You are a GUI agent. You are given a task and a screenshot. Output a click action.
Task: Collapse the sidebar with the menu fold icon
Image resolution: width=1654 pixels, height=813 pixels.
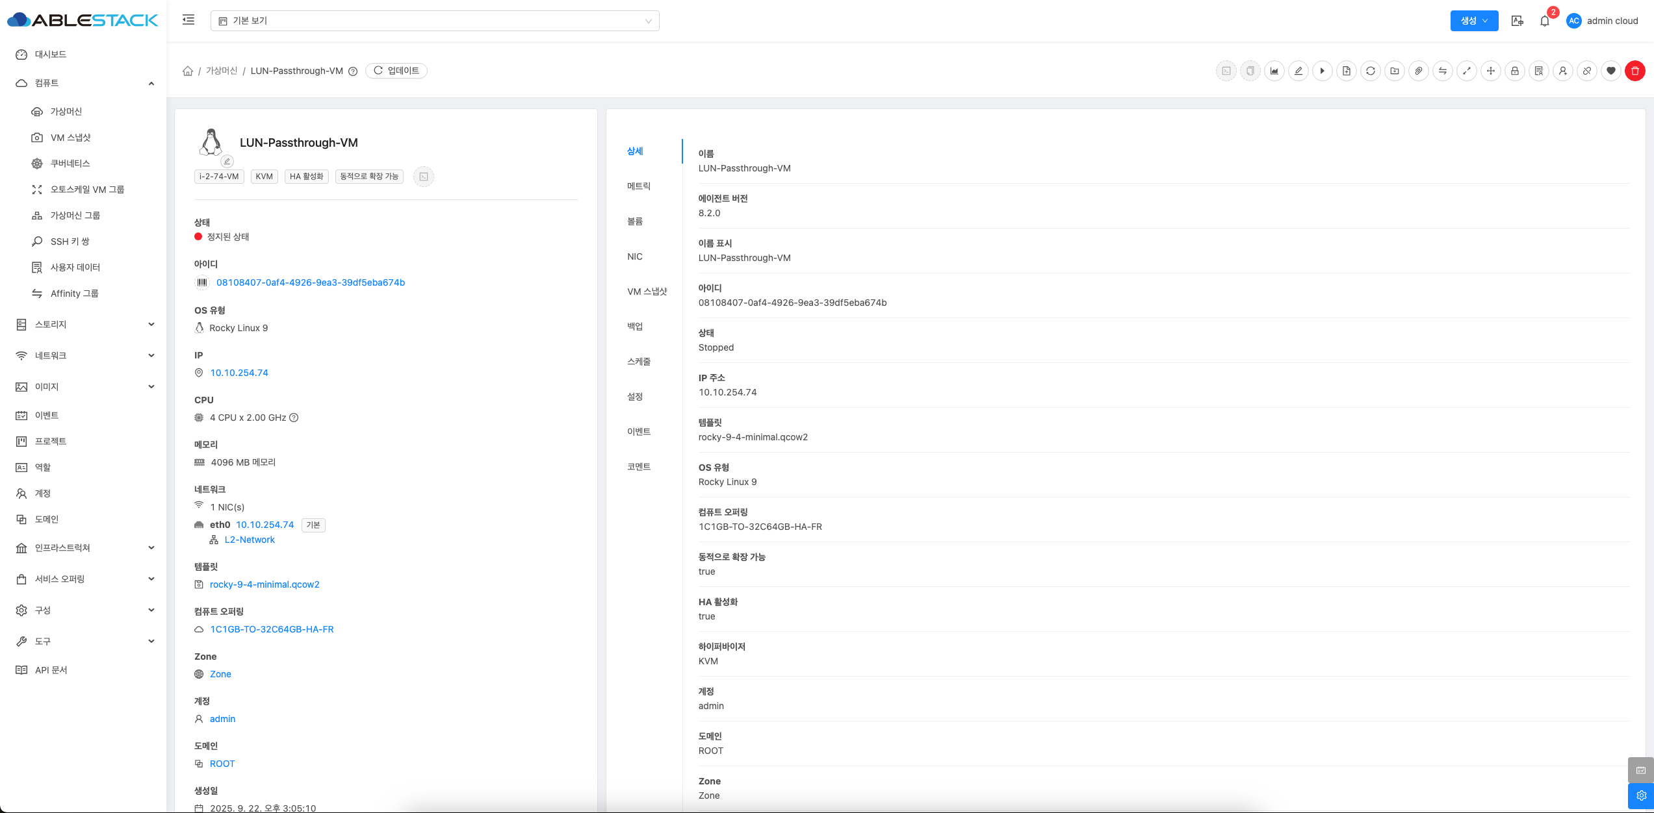(188, 20)
